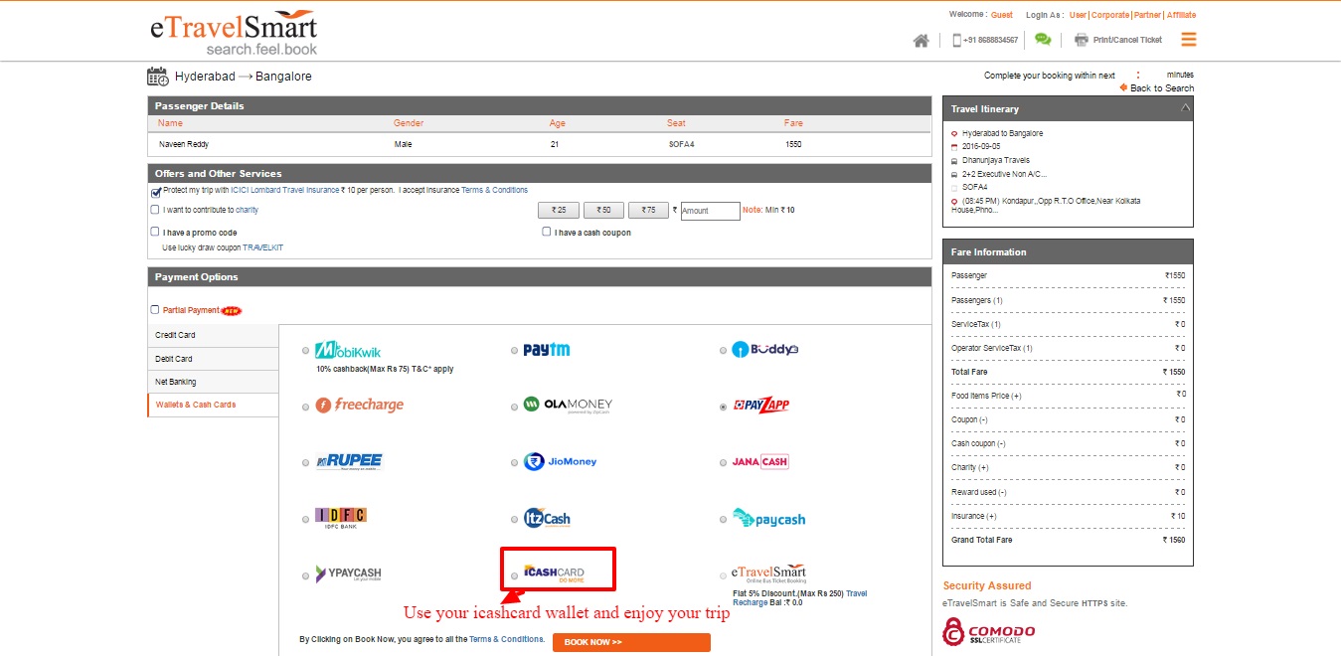The height and width of the screenshot is (656, 1341).
Task: Check the 'I have a cash coupon' box
Action: click(x=547, y=233)
